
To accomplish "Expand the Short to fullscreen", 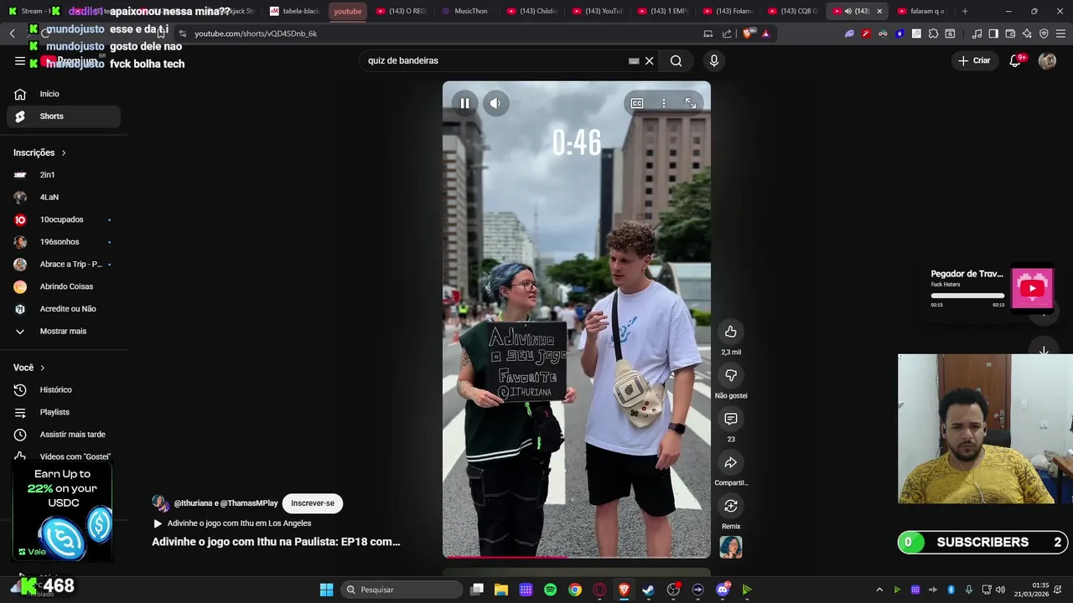I will (690, 103).
